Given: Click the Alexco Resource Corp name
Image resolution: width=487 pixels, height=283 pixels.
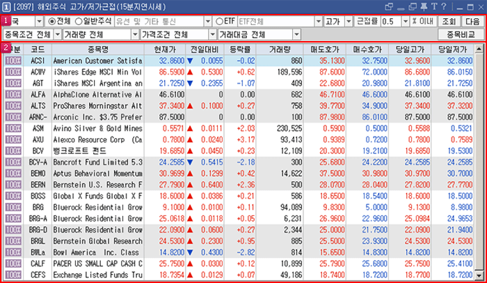Looking at the screenshot, I should point(97,139).
